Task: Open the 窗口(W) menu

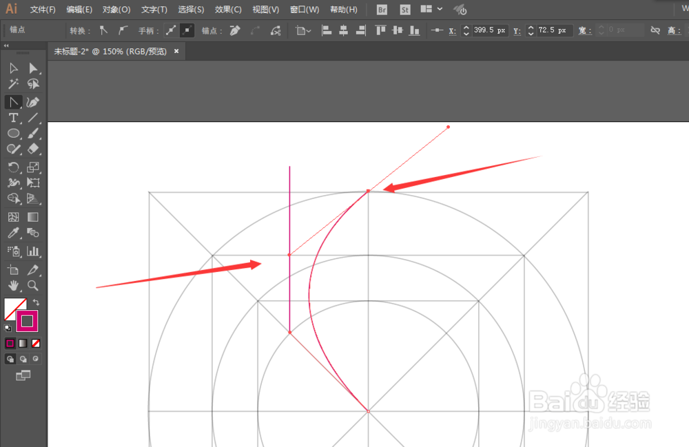Action: [305, 9]
